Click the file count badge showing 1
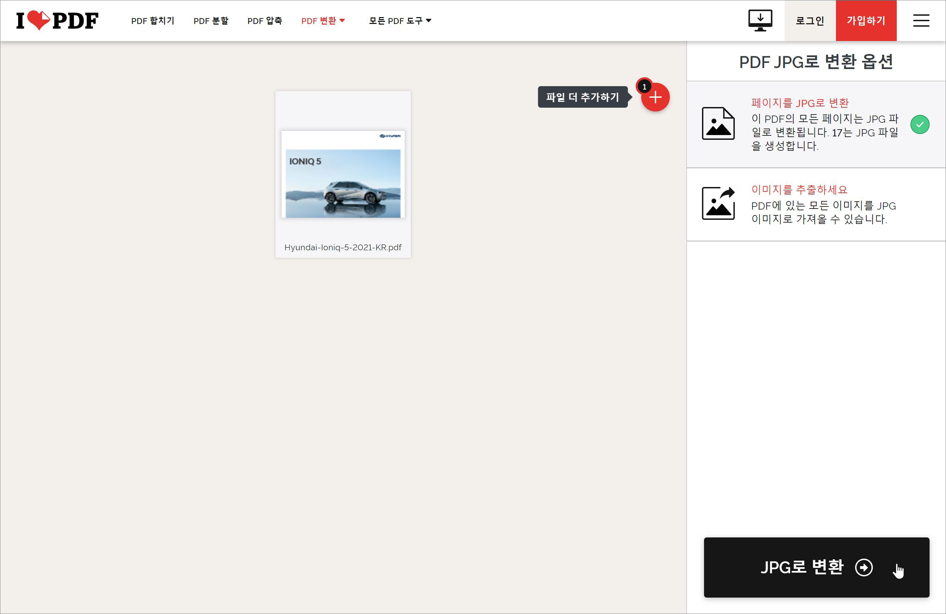 pyautogui.click(x=644, y=87)
